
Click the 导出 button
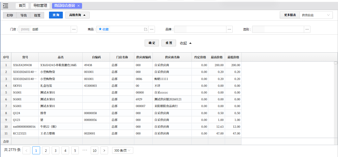coord(24,15)
